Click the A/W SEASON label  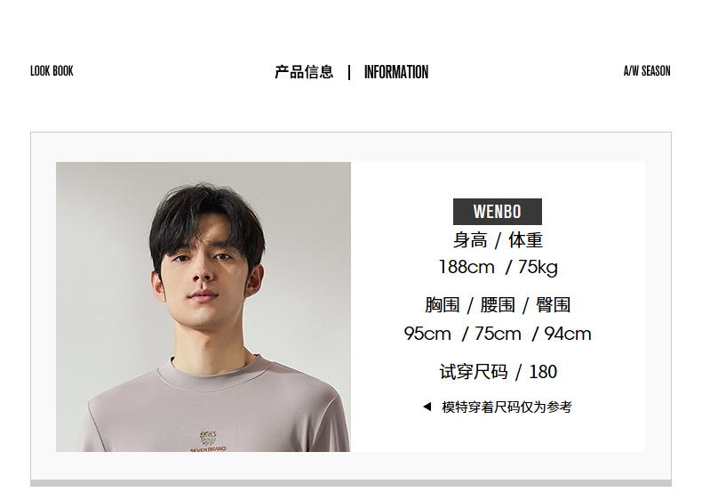click(647, 71)
